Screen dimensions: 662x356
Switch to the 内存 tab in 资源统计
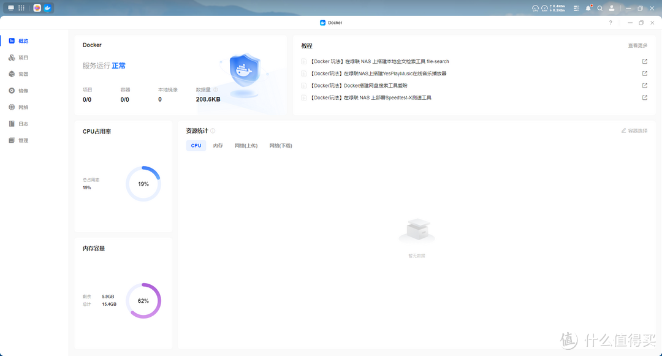pyautogui.click(x=218, y=145)
